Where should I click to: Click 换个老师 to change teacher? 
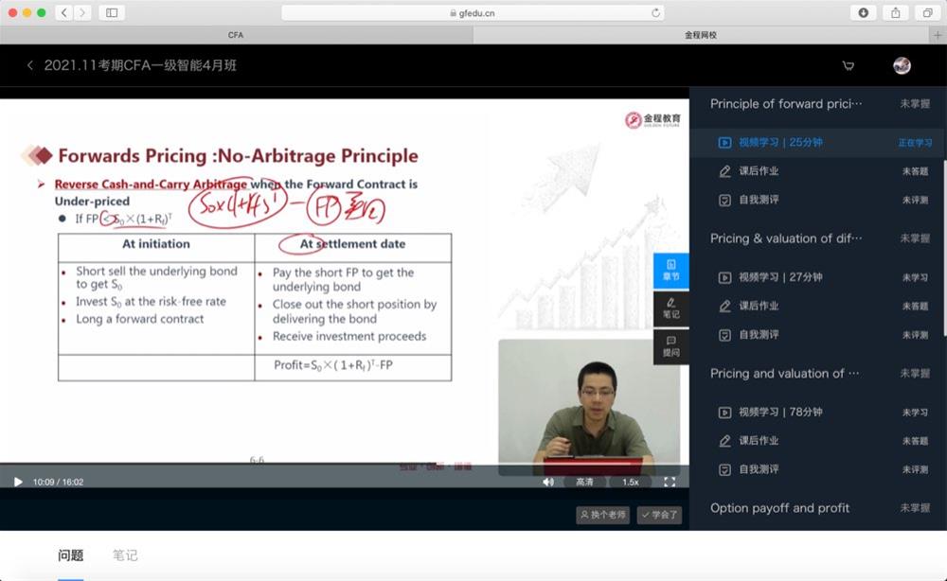(x=602, y=515)
